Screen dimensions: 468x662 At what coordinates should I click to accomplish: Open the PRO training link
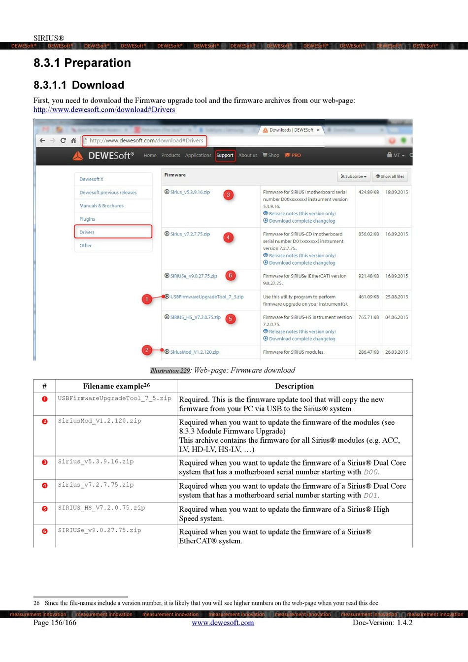293,155
